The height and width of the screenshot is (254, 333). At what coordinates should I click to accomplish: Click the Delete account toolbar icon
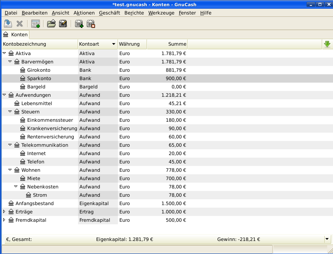[91, 24]
